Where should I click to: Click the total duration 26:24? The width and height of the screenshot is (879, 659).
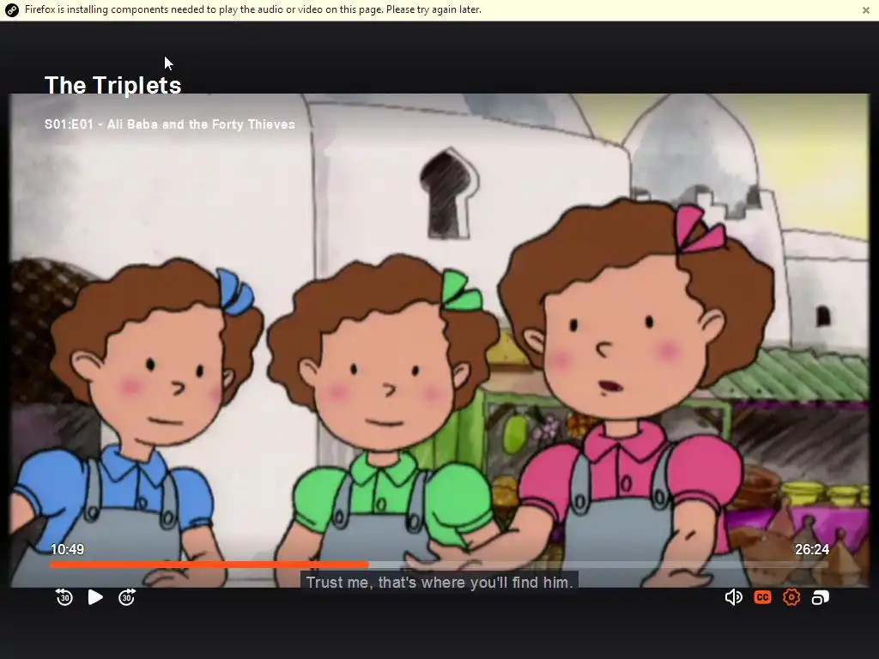pyautogui.click(x=812, y=549)
